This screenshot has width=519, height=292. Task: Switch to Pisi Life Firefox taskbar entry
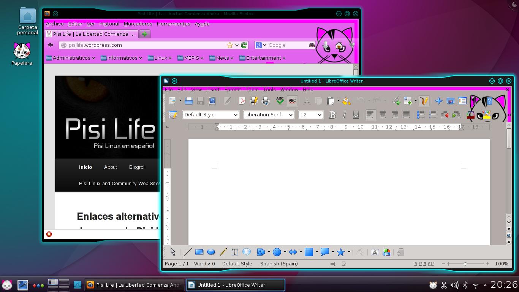point(134,285)
